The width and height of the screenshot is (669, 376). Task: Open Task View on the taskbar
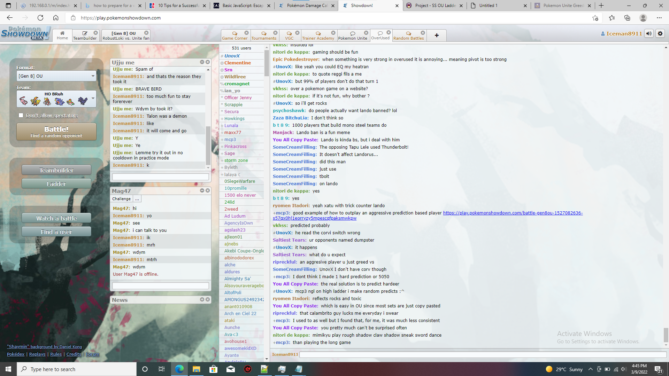coord(161,369)
